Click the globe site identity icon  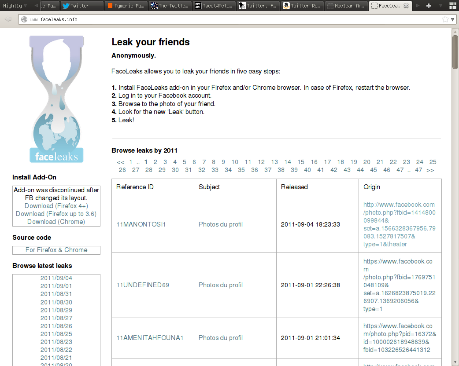coord(24,19)
